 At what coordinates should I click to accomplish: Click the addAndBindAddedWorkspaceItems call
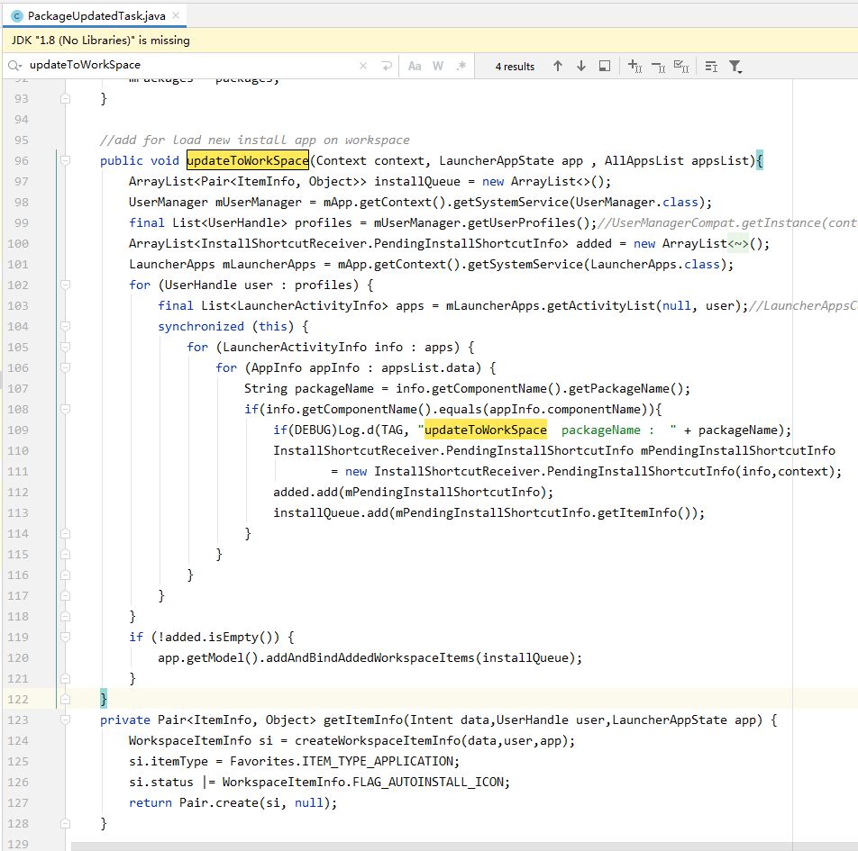pos(370,657)
